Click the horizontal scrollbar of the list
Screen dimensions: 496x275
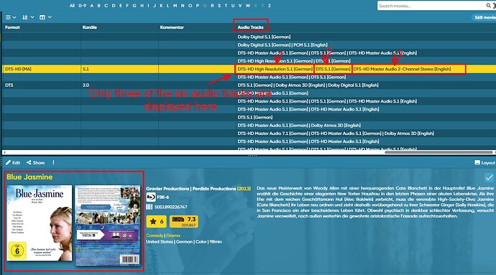438,152
